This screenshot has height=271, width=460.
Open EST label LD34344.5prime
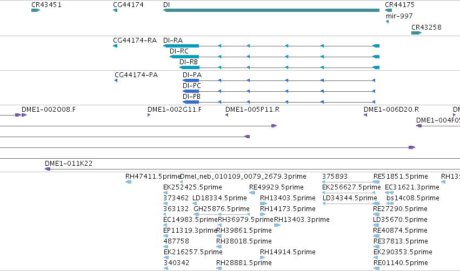coord(350,198)
